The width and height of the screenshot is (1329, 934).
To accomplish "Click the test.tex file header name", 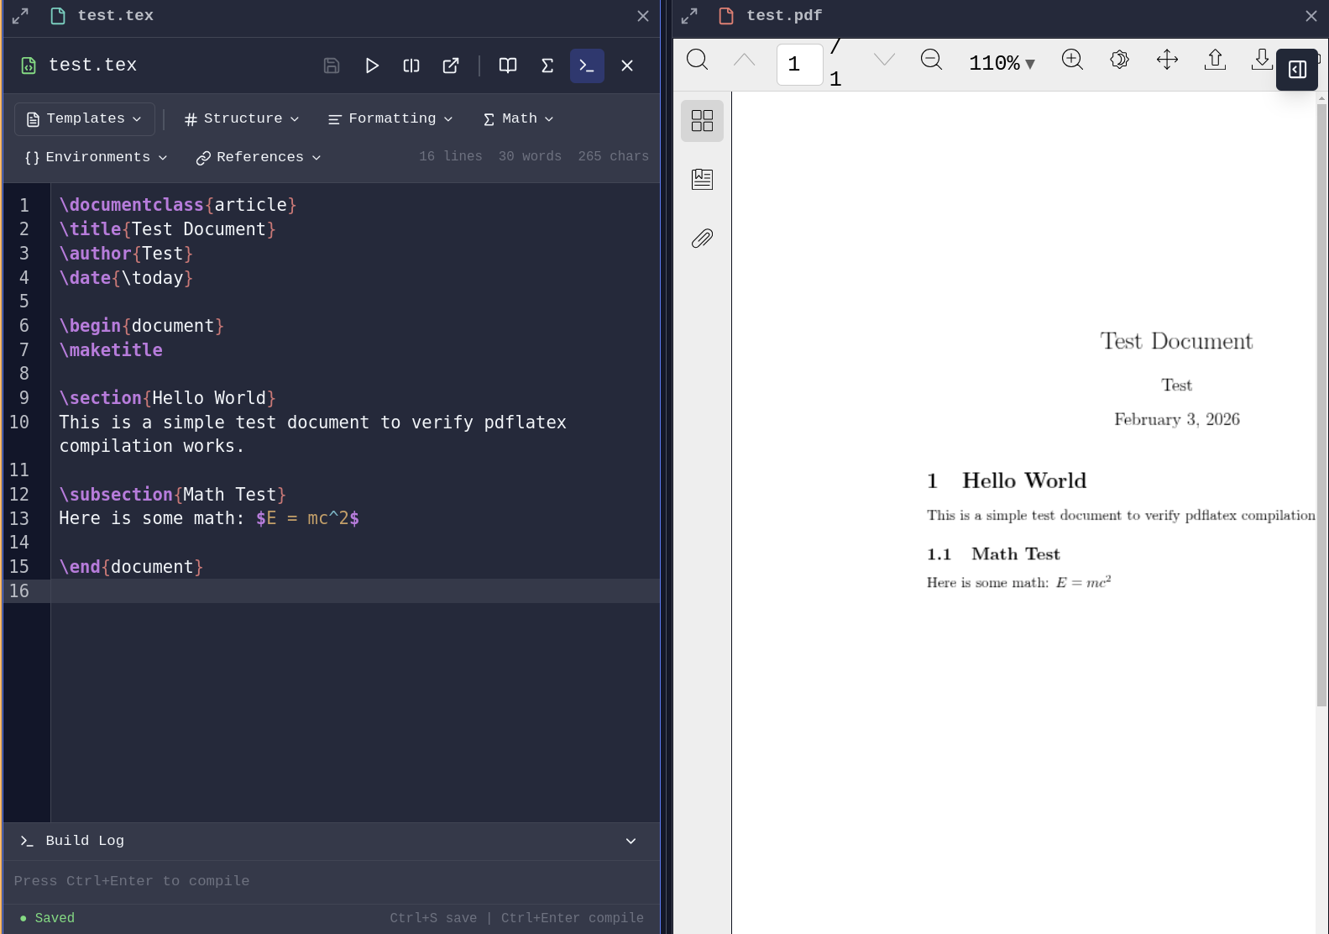I will coord(92,66).
